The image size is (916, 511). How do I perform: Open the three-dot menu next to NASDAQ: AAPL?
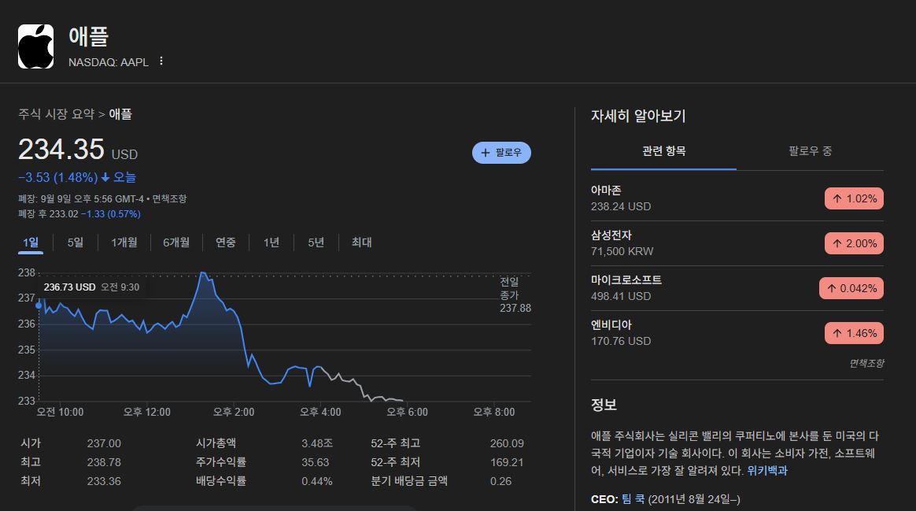click(161, 61)
